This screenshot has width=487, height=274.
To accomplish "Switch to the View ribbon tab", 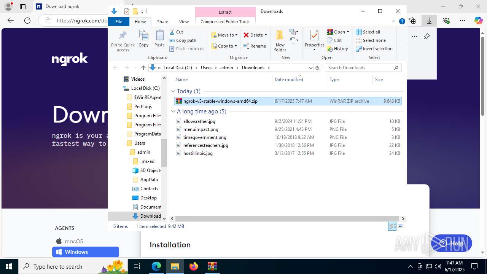I will pos(184,22).
